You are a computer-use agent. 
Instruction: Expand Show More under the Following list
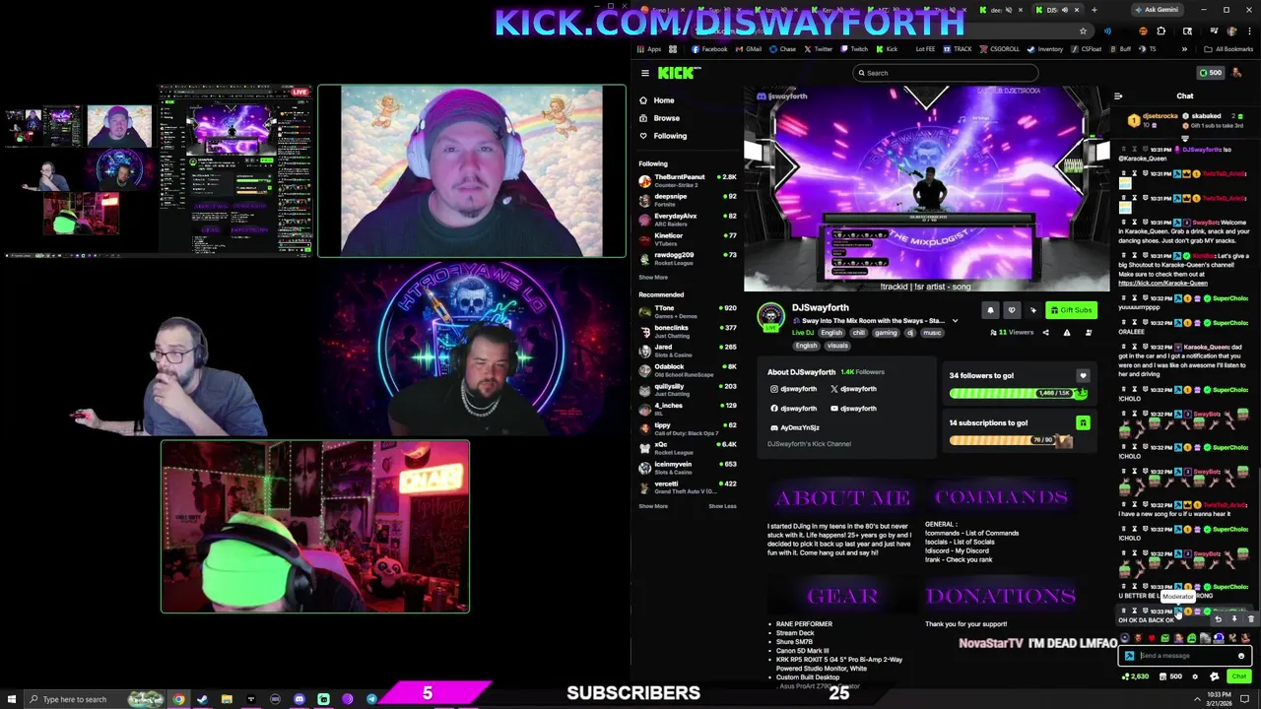click(x=653, y=278)
